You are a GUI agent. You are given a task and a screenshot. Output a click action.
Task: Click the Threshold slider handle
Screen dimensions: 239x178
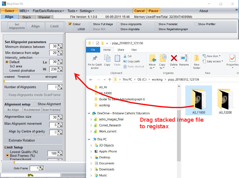click(x=4, y=81)
